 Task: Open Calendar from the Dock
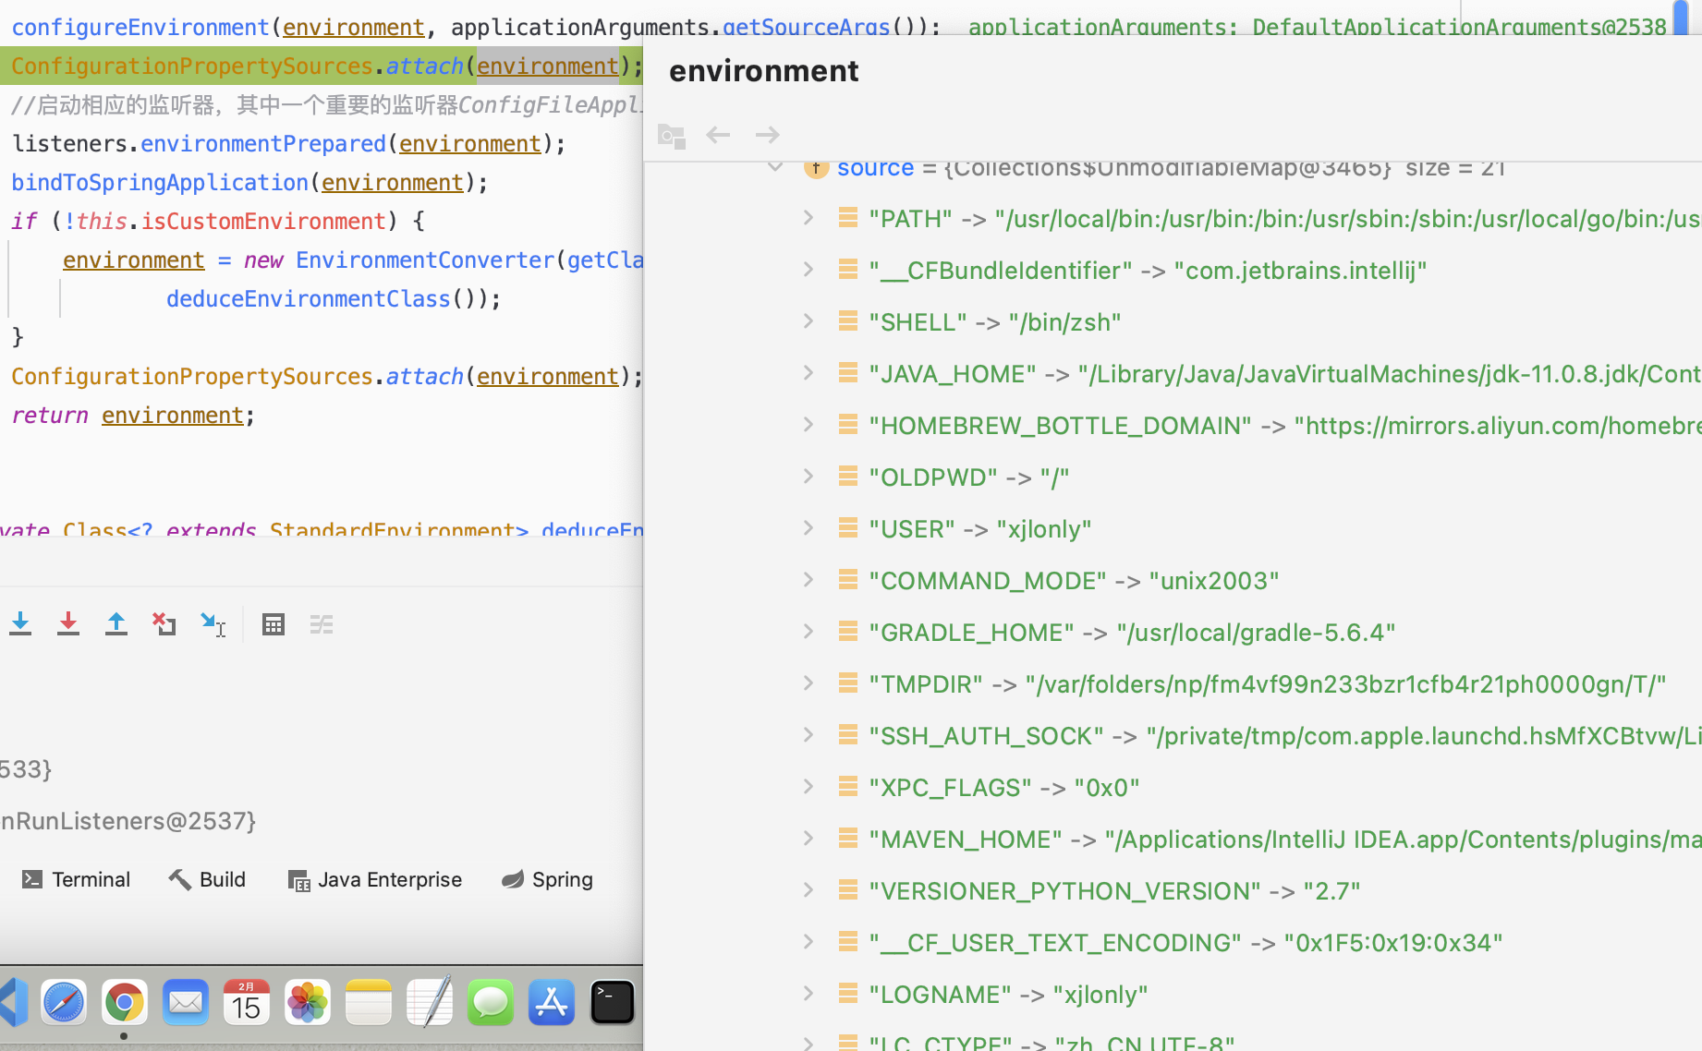[x=247, y=1002]
